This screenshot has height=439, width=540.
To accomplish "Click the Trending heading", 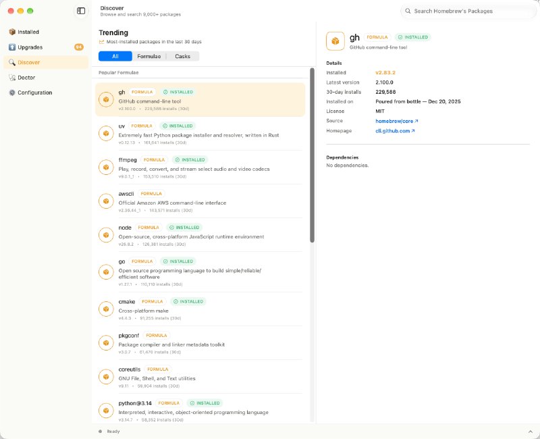I will (113, 32).
